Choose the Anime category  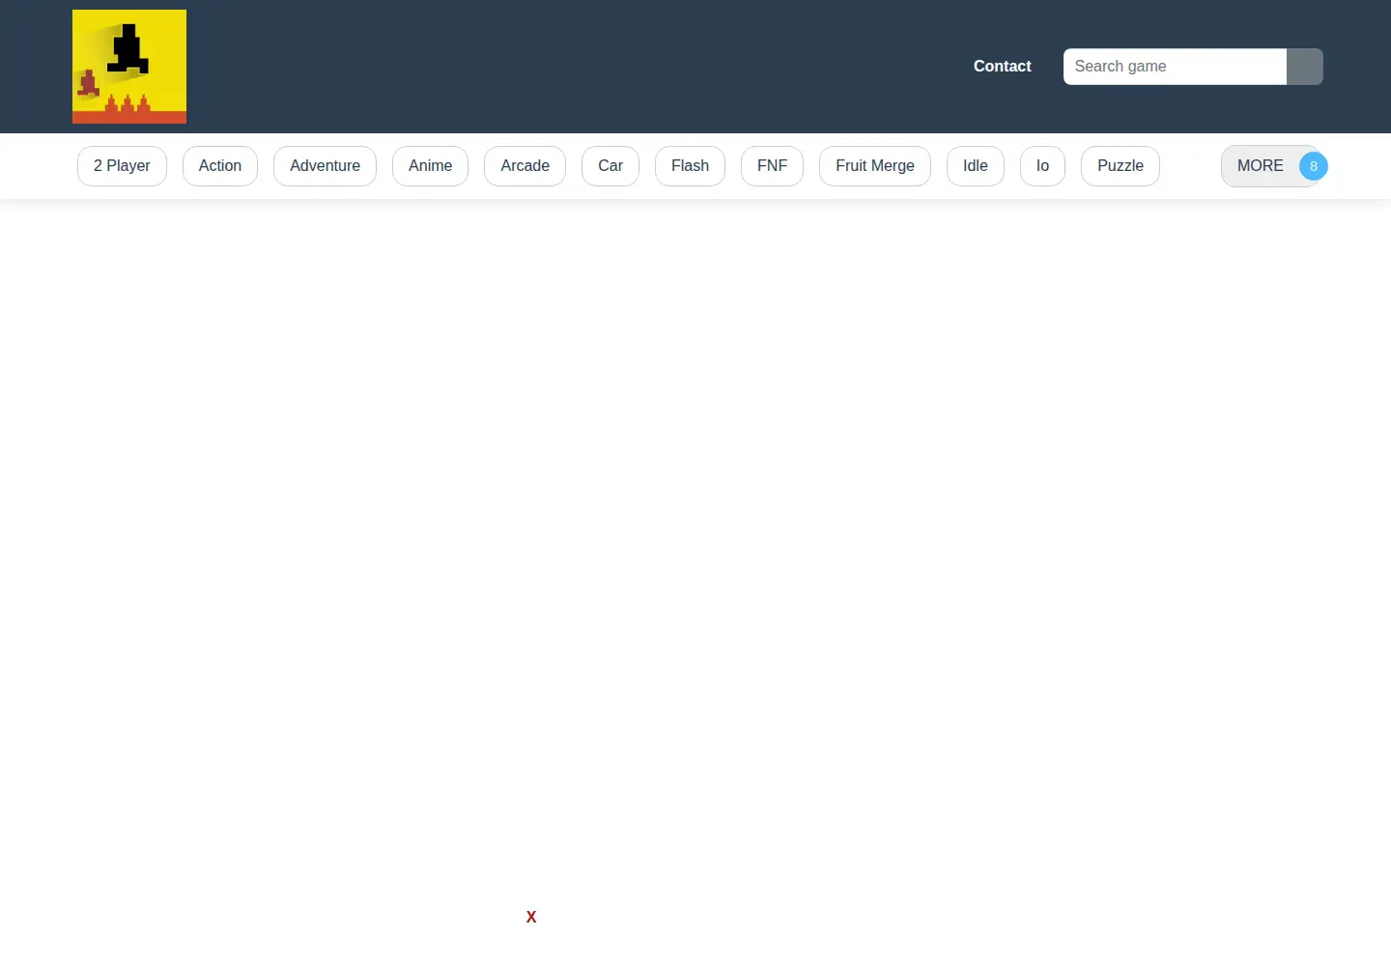[x=430, y=166]
